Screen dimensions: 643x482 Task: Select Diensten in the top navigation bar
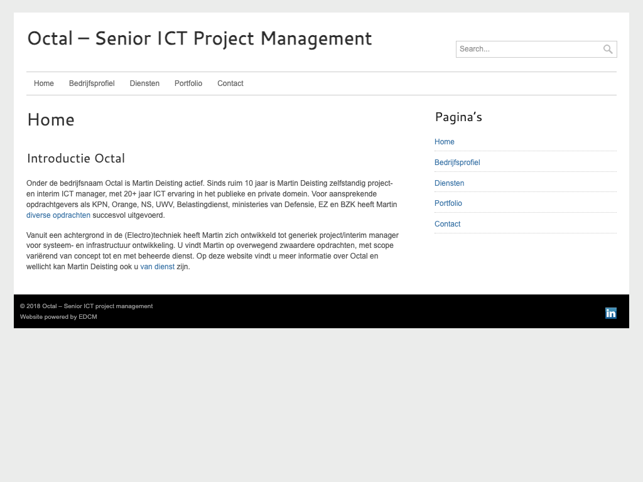[x=144, y=83]
